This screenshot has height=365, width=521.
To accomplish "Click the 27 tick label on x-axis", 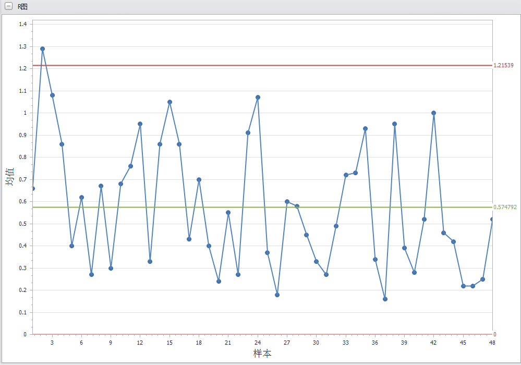I will [x=287, y=343].
